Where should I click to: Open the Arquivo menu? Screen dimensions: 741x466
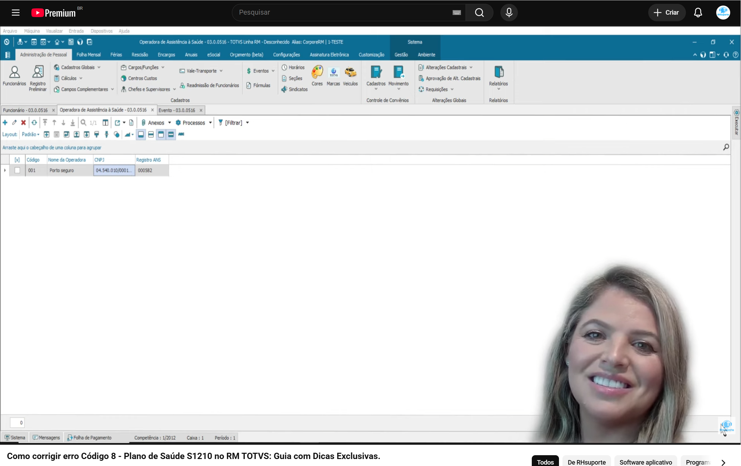coord(10,31)
